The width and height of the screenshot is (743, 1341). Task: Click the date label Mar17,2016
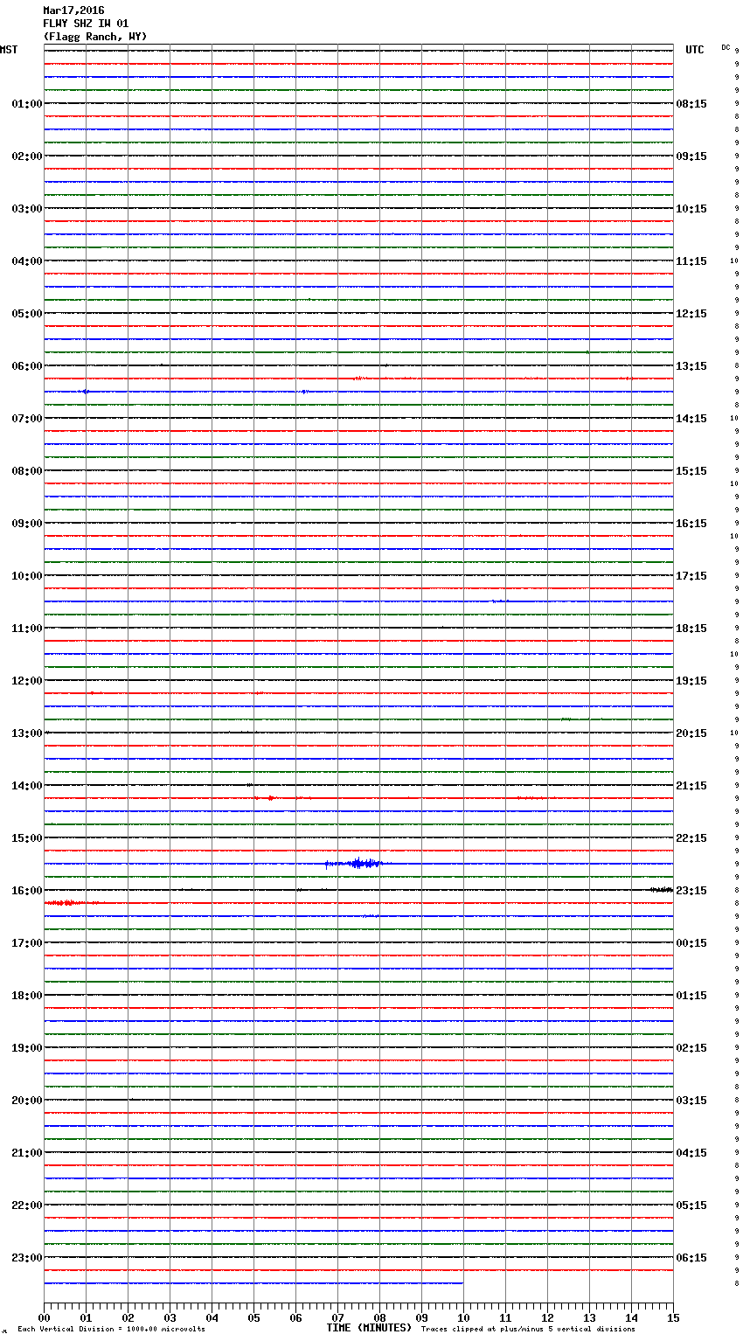coord(73,10)
